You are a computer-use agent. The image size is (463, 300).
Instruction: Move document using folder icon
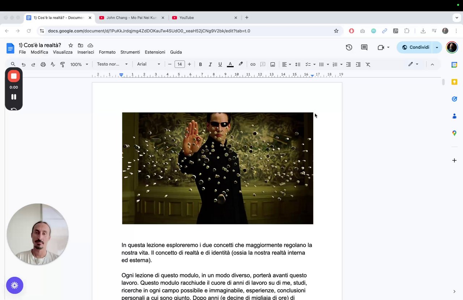point(80,45)
